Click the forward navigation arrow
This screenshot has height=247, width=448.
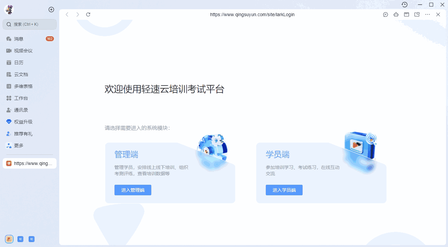coord(78,14)
